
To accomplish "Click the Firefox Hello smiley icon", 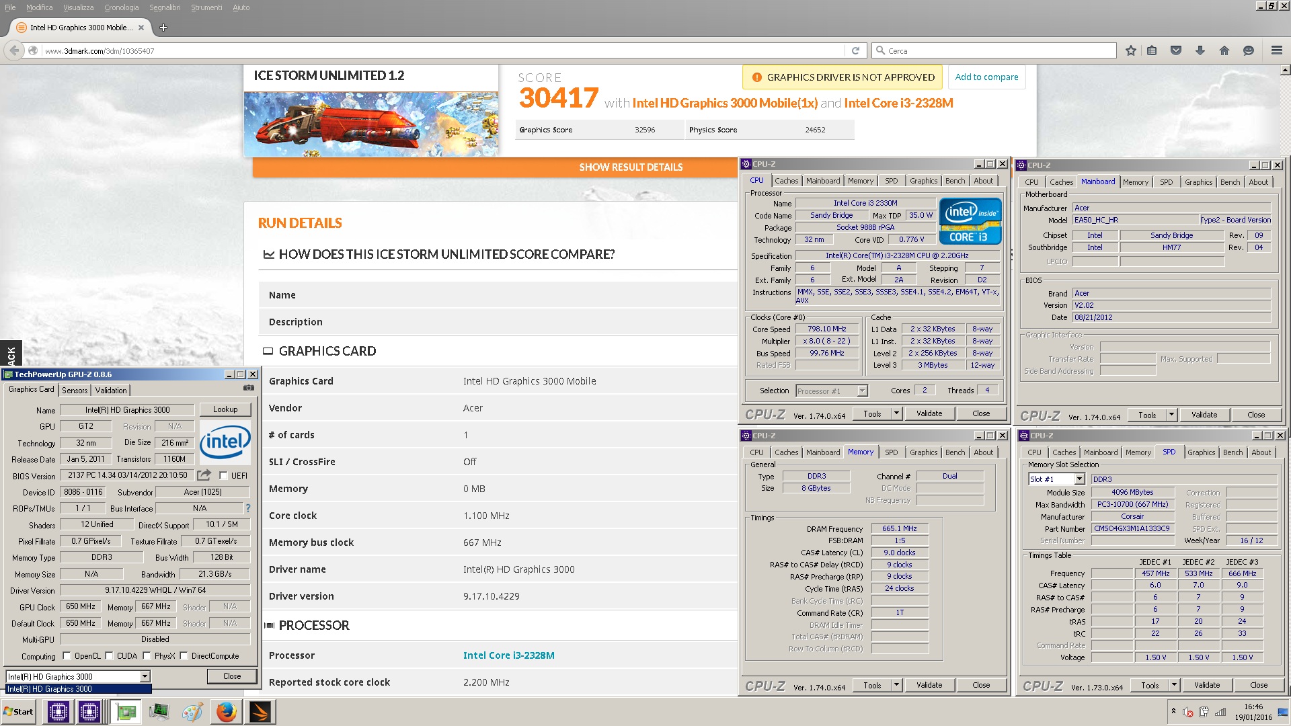I will coord(1249,50).
